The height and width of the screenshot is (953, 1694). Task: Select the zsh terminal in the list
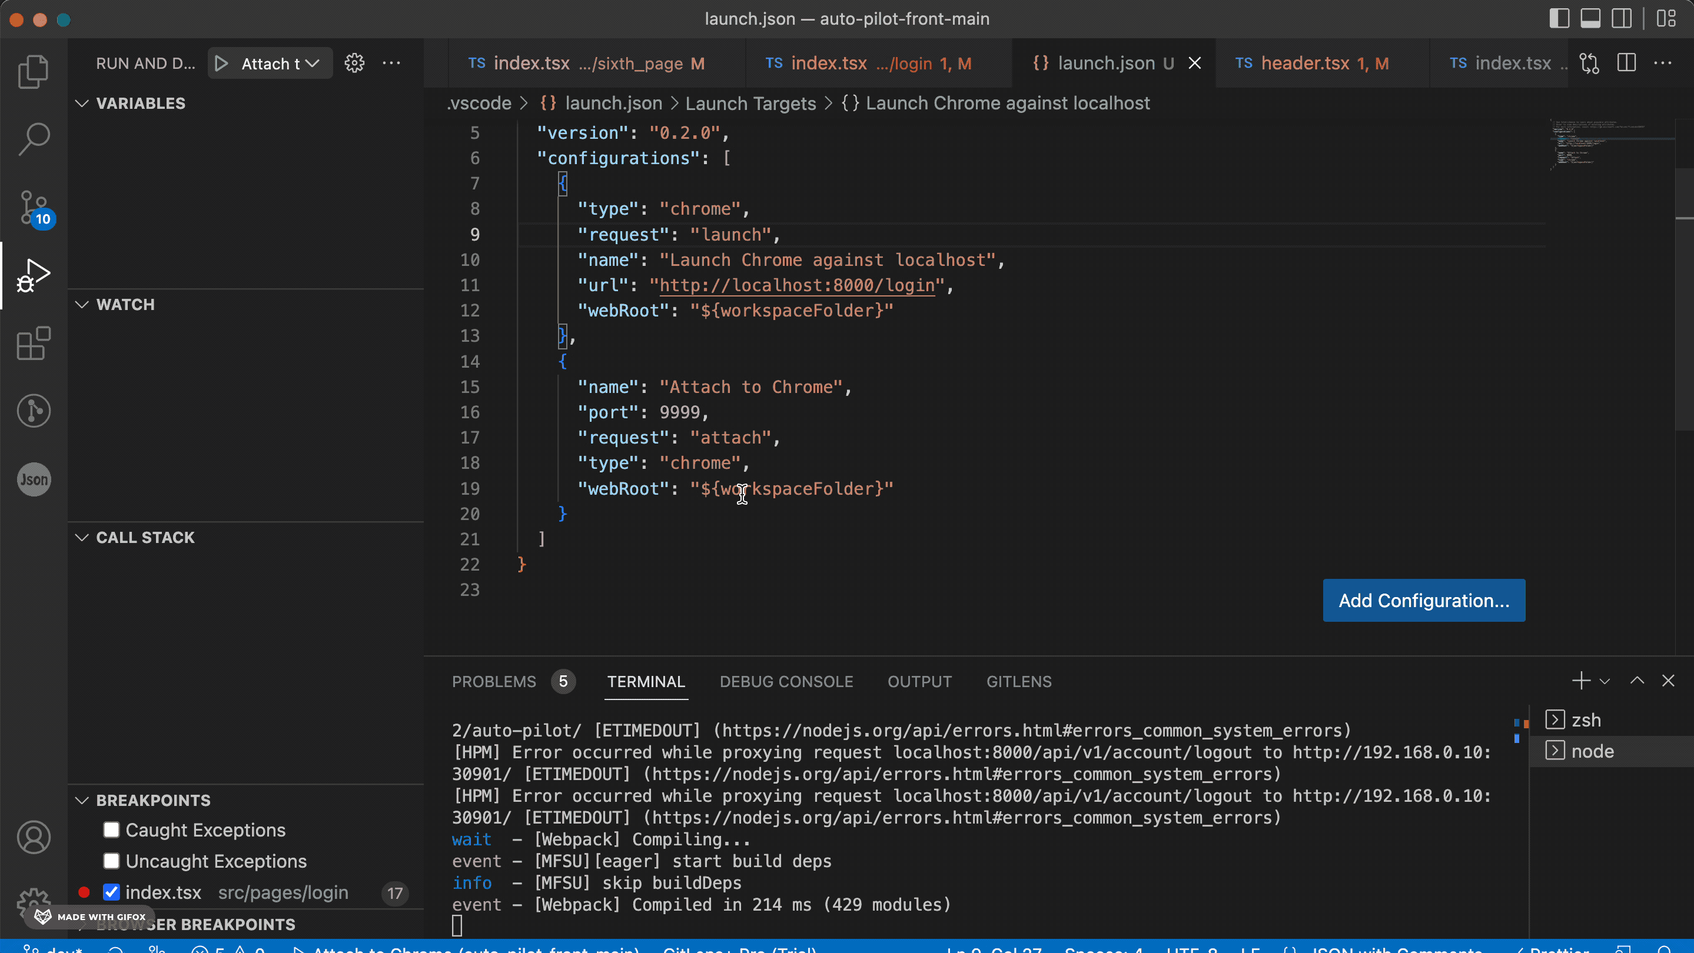[1586, 719]
